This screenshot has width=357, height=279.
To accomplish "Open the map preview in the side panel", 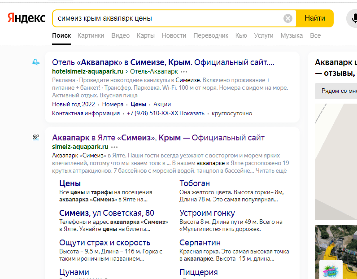I will coord(335,161).
